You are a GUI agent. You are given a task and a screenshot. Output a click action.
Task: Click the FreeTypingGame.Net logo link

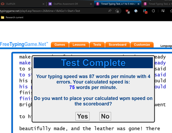click(x=24, y=44)
